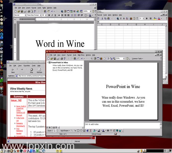Viewport: 172px width, 153px height.
Task: Click the Fill Color bucket in Excel toolbar
Action: tap(154, 18)
